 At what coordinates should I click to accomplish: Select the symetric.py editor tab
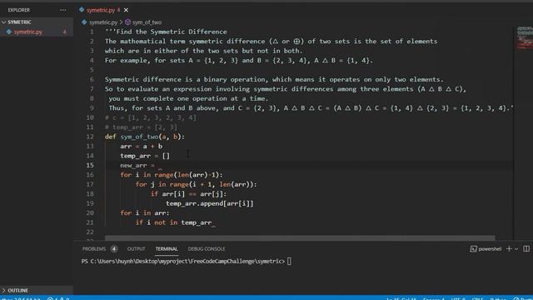[x=101, y=10]
